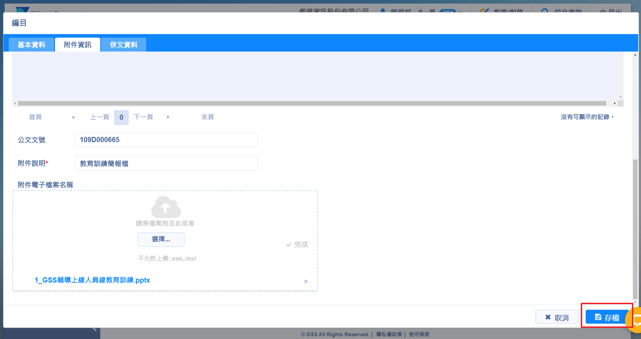Click the 公文文號 input field
Image resolution: width=641 pixels, height=339 pixels.
pyautogui.click(x=166, y=140)
